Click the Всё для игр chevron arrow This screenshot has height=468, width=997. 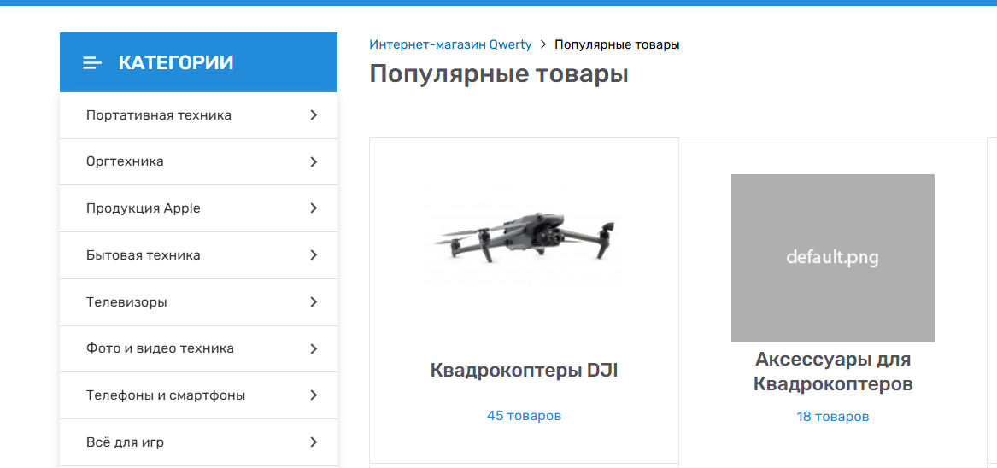(314, 442)
